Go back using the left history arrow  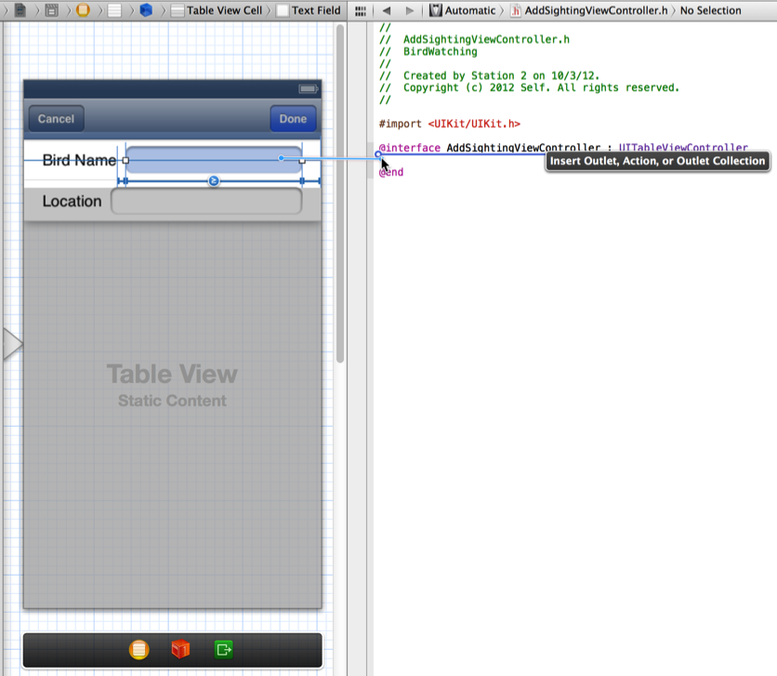(x=386, y=10)
